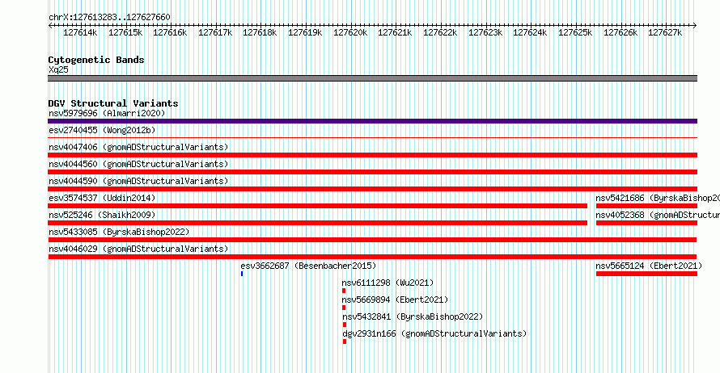Click the gray Xq25 cytogenetic band bar
Screen dimensions: 720x373
tap(372, 78)
